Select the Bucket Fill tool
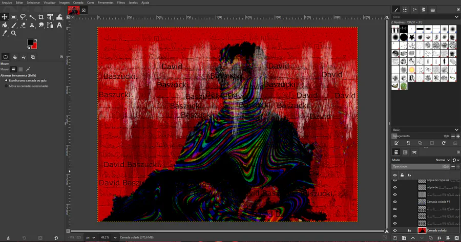This screenshot has height=242, width=461. 5,25
